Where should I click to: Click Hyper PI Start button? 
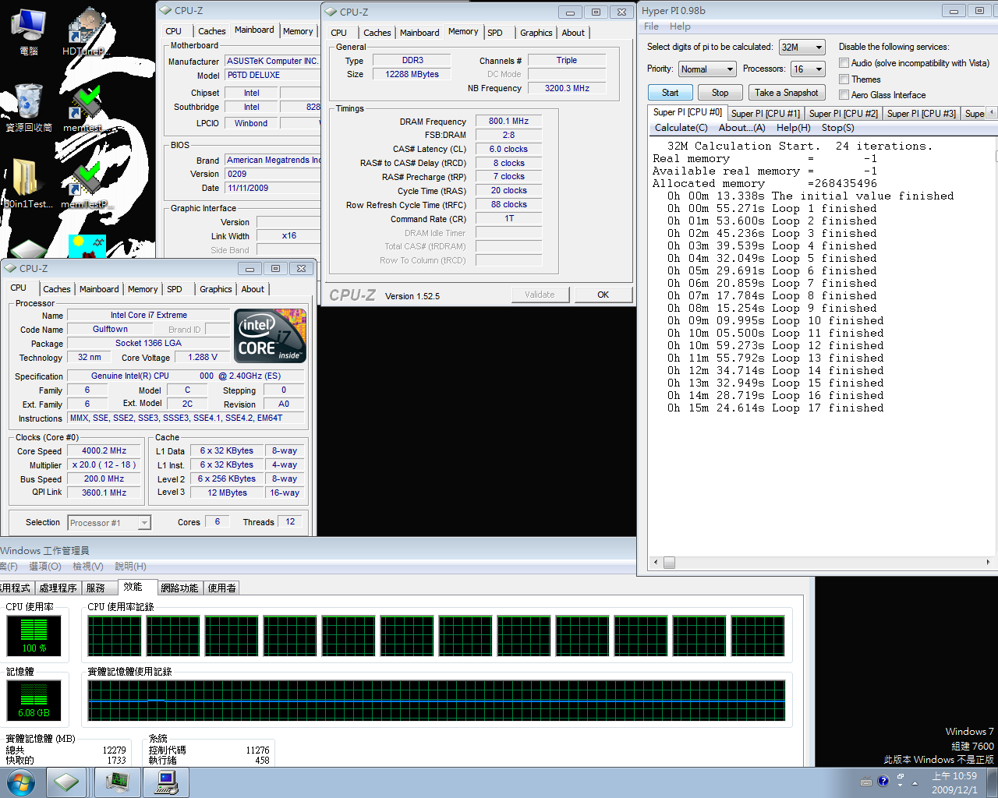pyautogui.click(x=670, y=93)
